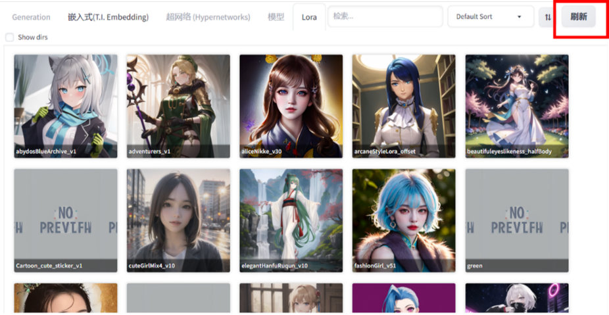
Task: Open the 嵌入式(T.I. Embedding) tab
Action: click(109, 17)
